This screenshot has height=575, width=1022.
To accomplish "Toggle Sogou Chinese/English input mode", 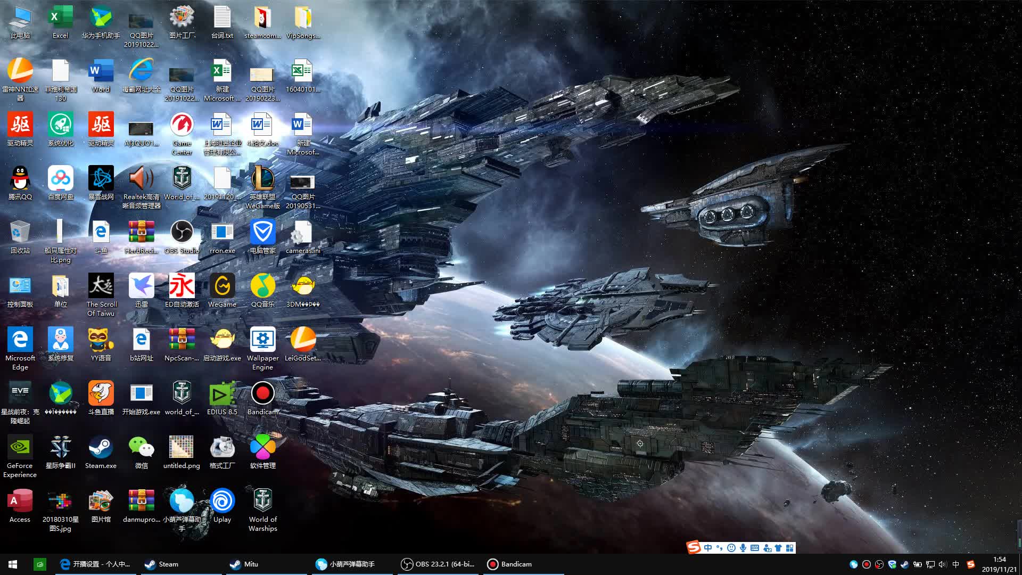I will pyautogui.click(x=707, y=548).
